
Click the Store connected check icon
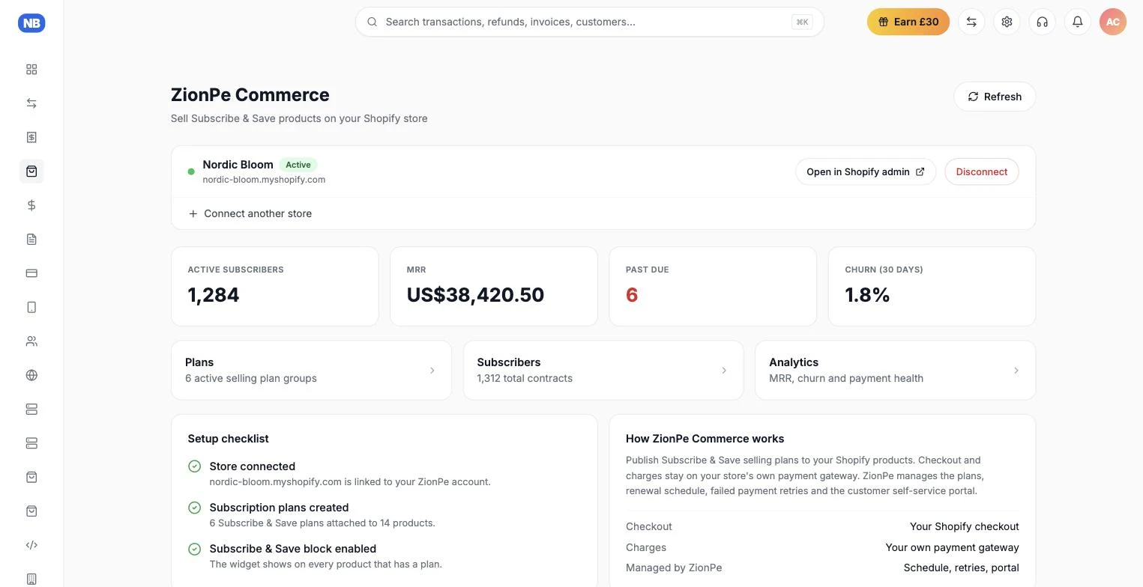pyautogui.click(x=194, y=466)
